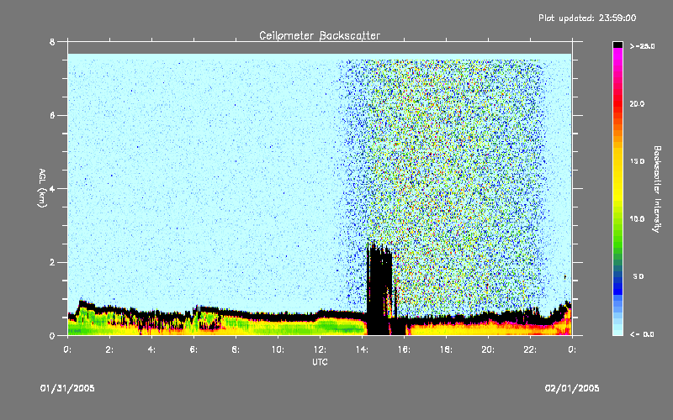Click the x-axis tick label '16:'
This screenshot has height=420, width=673.
[x=404, y=349]
